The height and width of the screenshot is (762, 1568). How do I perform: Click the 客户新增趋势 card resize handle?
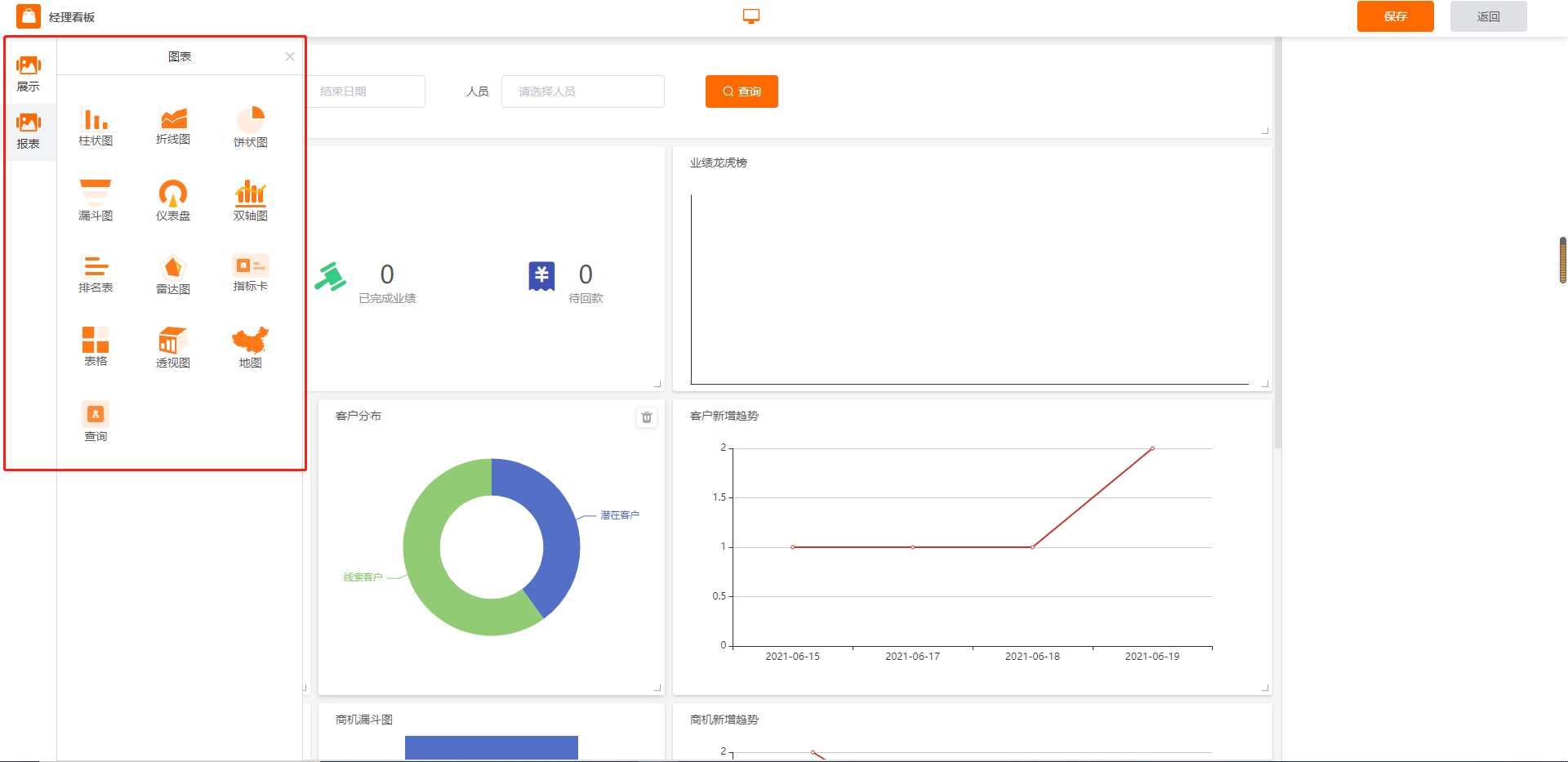click(1265, 688)
